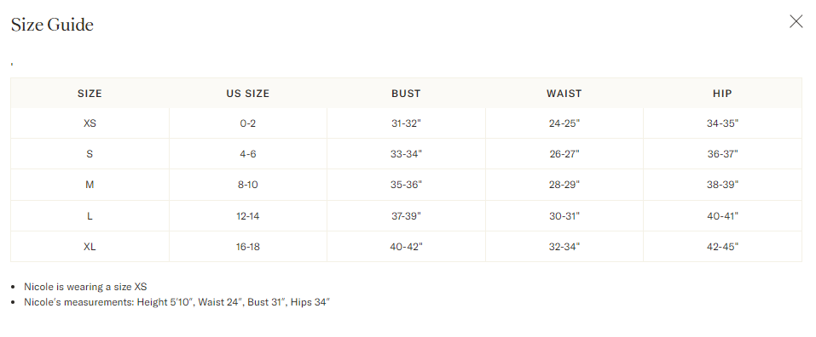
Task: Click the bust 40-42" cell
Action: coord(406,247)
